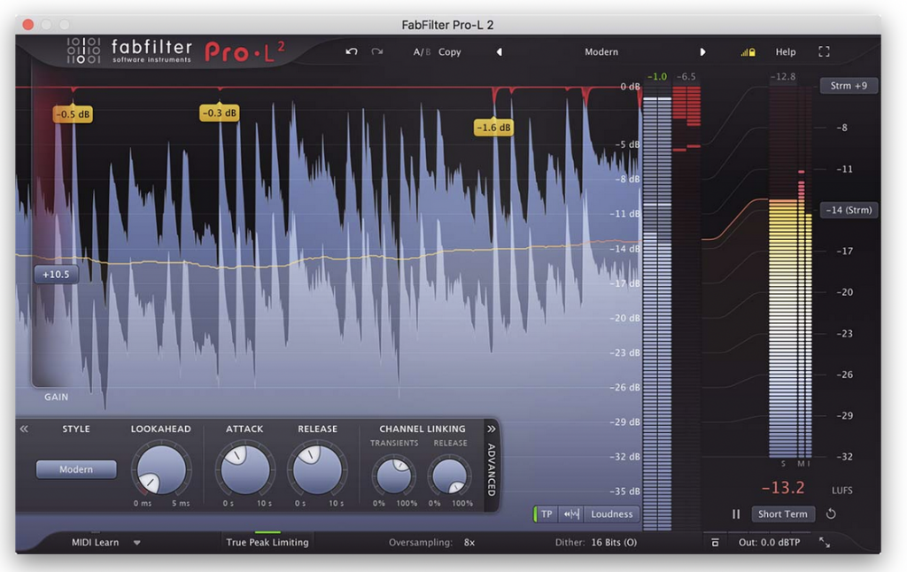Enter full screen mode
The image size is (907, 572).
(x=825, y=52)
